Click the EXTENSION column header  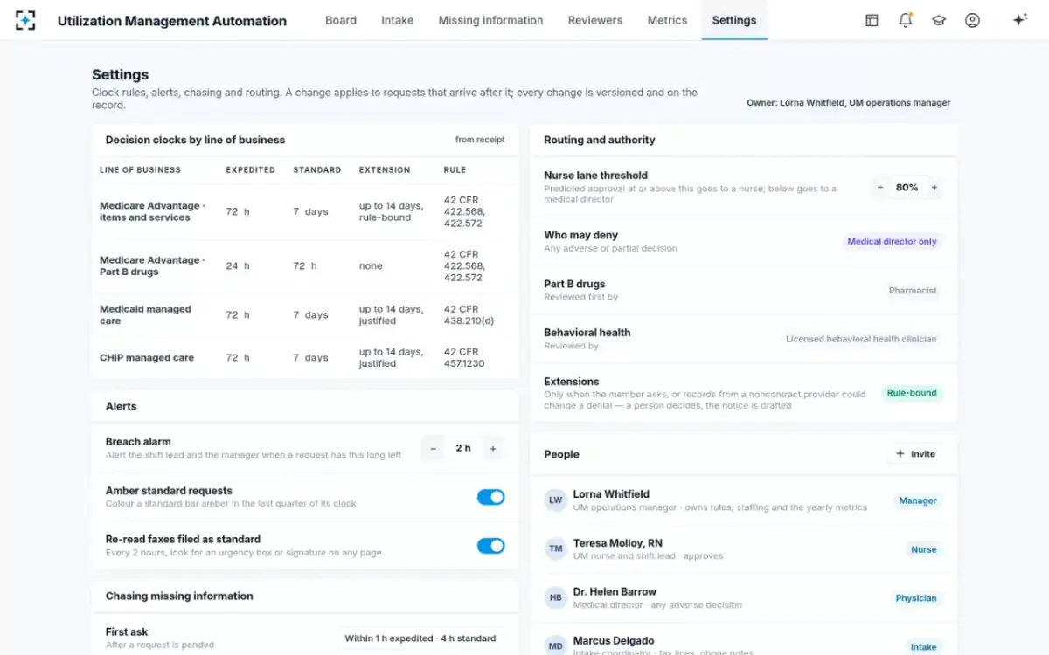pyautogui.click(x=384, y=170)
